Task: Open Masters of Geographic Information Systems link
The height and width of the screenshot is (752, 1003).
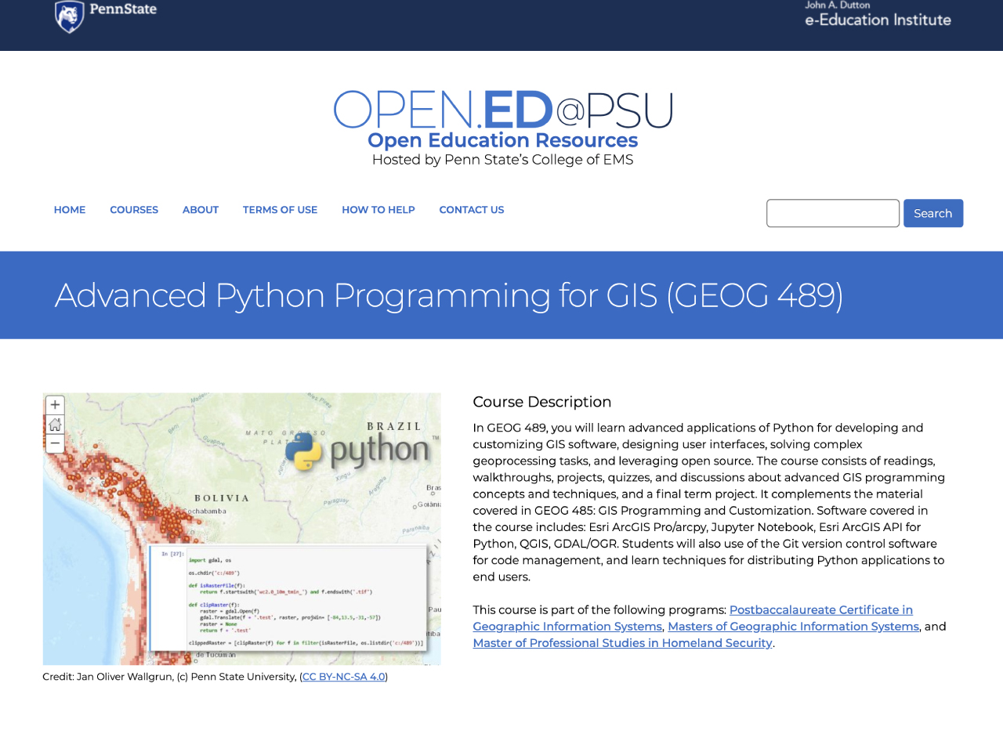Action: pos(793,627)
